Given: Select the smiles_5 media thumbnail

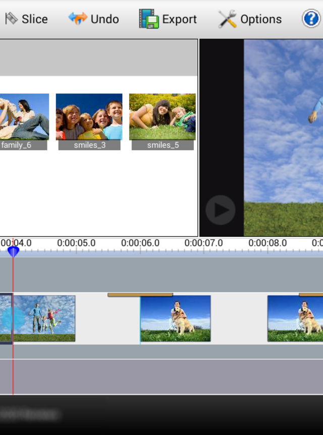Looking at the screenshot, I should pos(163,117).
